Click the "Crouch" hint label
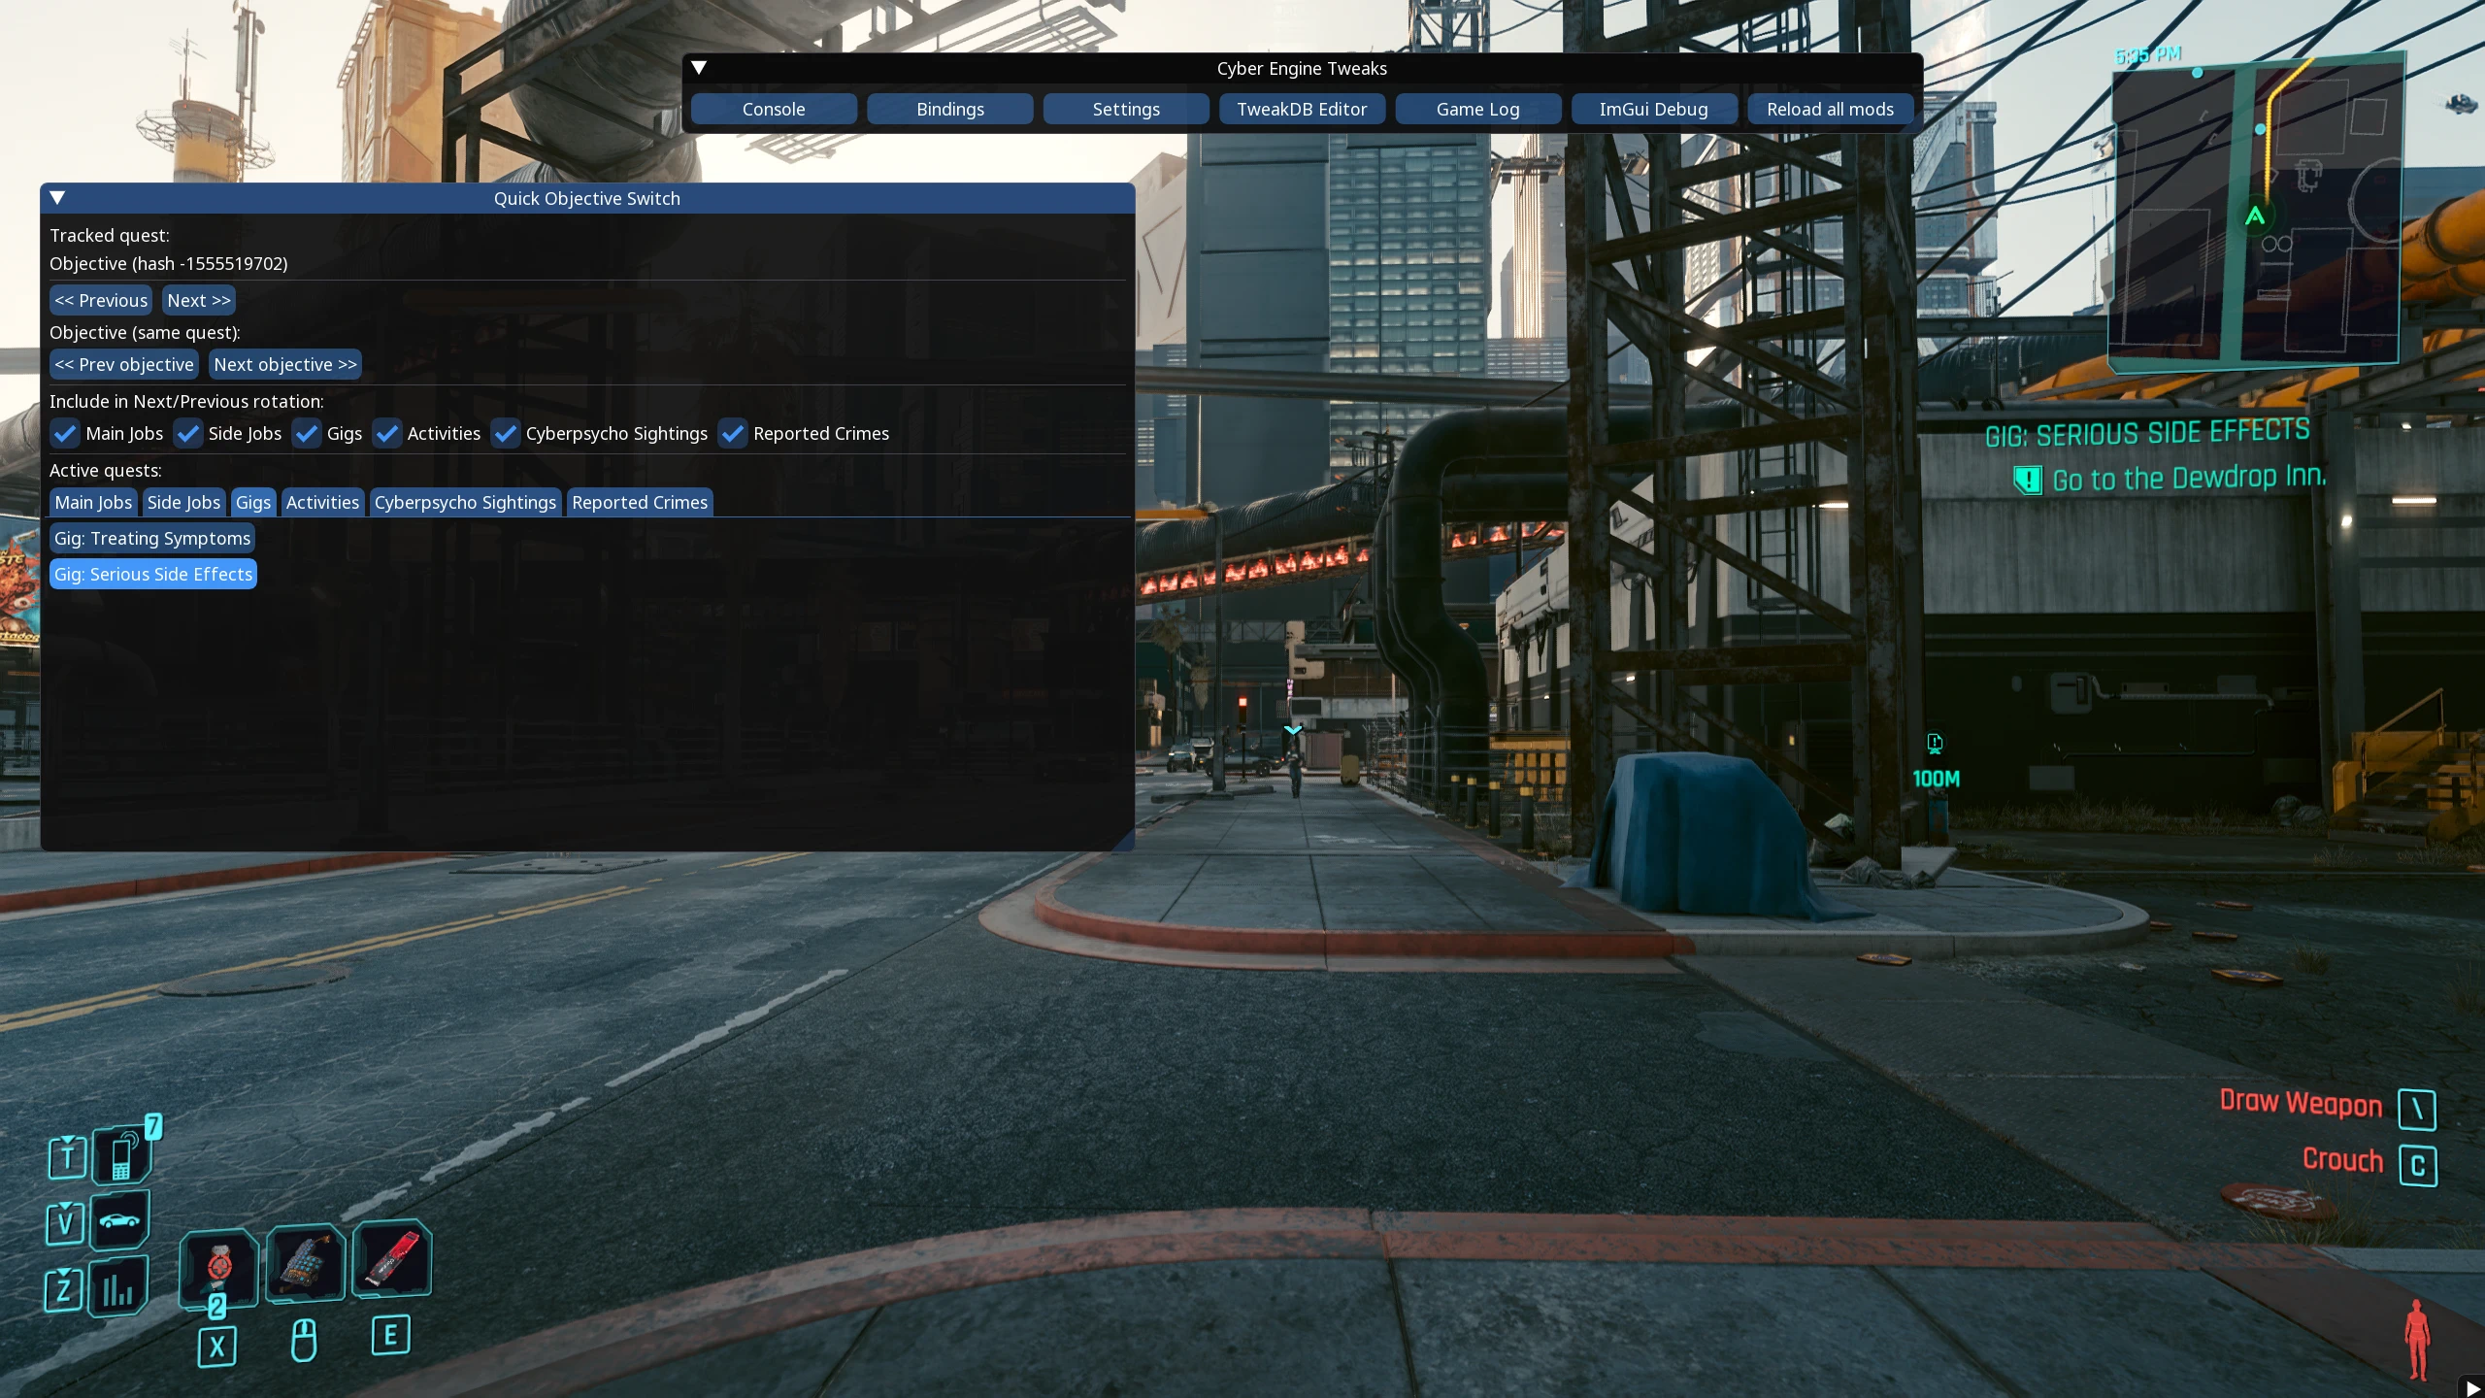 point(2342,1159)
